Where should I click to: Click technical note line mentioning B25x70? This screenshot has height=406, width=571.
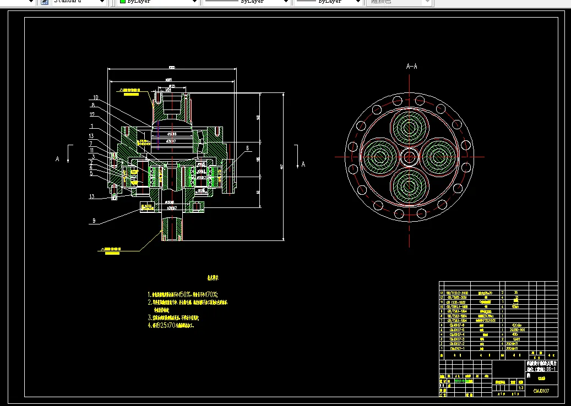click(x=171, y=325)
